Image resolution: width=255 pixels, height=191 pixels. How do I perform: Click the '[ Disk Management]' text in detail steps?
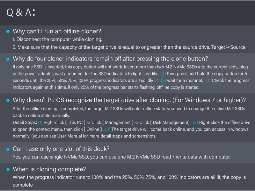tap(170, 123)
